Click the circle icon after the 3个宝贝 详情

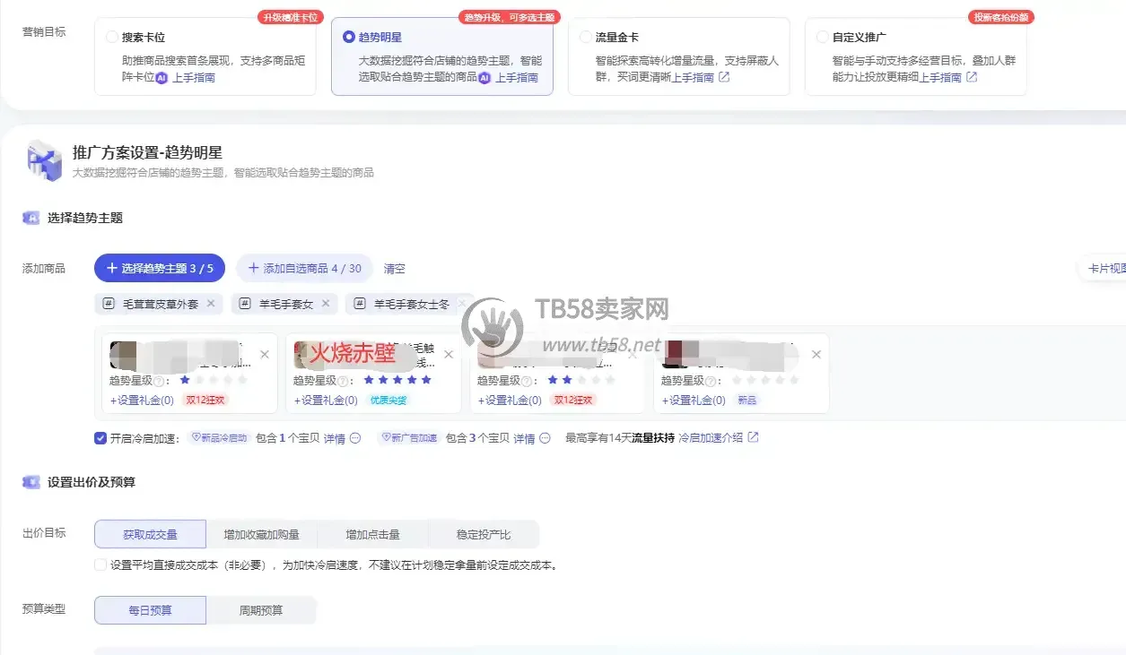546,438
